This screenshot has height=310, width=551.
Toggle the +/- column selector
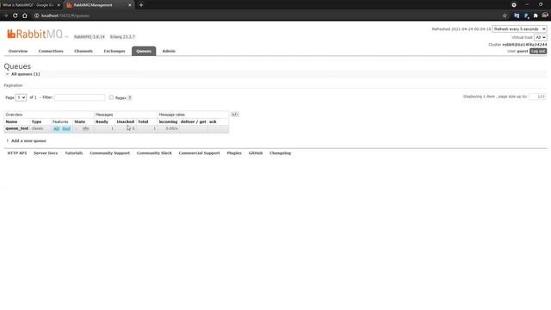click(235, 115)
